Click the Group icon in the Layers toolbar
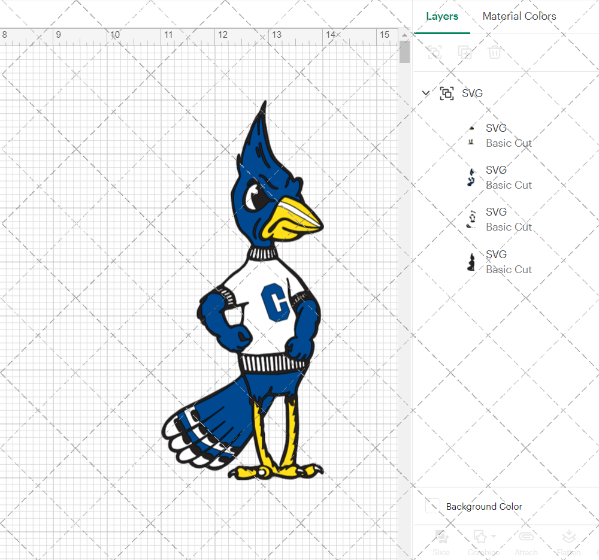 (x=435, y=52)
